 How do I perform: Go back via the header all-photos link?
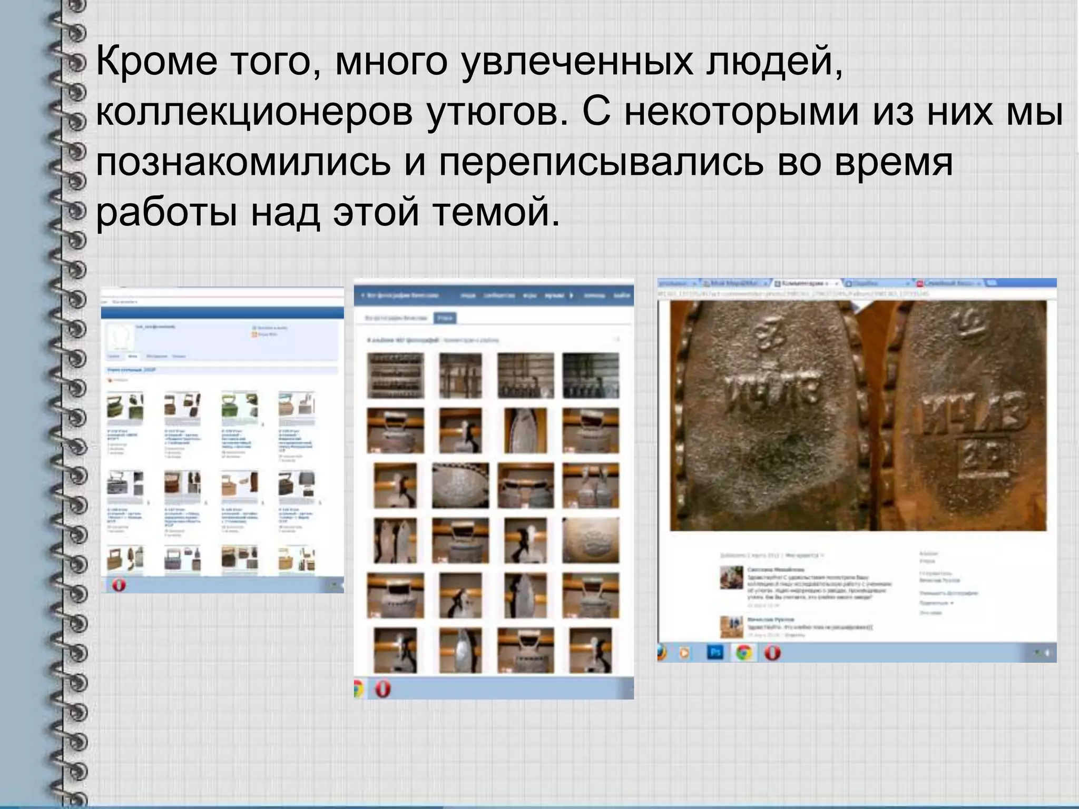coord(400,295)
